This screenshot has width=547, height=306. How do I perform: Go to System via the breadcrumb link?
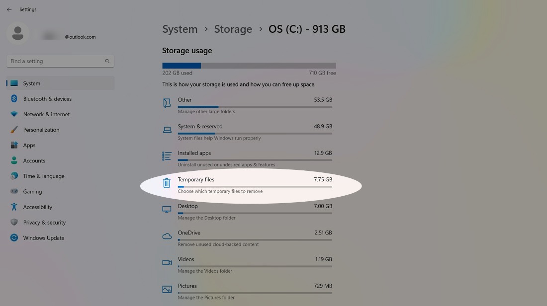(x=180, y=29)
